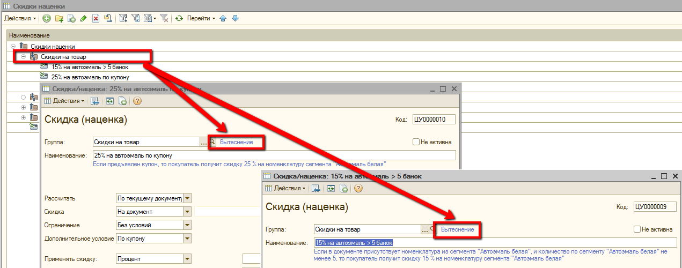682x268 pixels.
Task: Open the 'Перейти' menu
Action: pos(201,19)
